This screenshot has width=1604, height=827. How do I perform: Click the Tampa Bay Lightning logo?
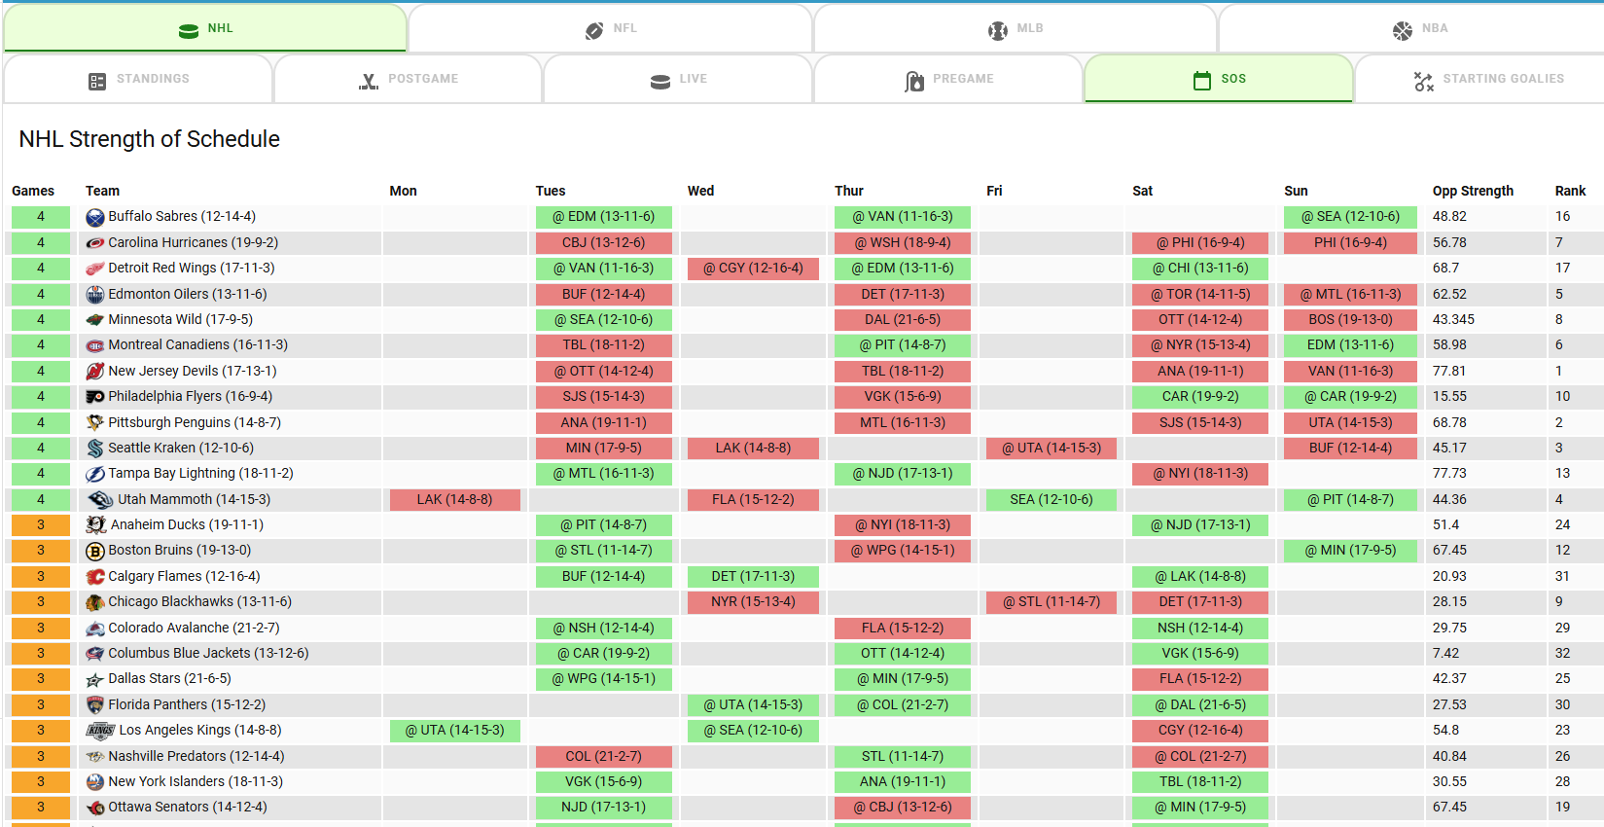point(95,474)
